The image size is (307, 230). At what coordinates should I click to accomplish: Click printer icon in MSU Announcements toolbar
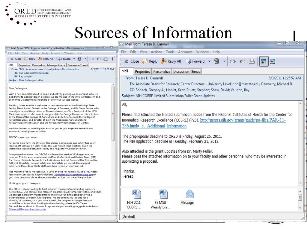tap(106, 59)
